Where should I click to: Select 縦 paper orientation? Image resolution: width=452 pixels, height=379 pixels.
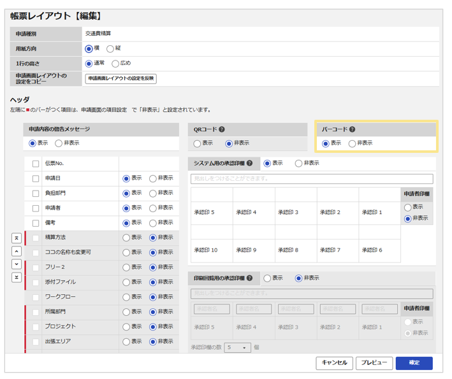(x=110, y=48)
